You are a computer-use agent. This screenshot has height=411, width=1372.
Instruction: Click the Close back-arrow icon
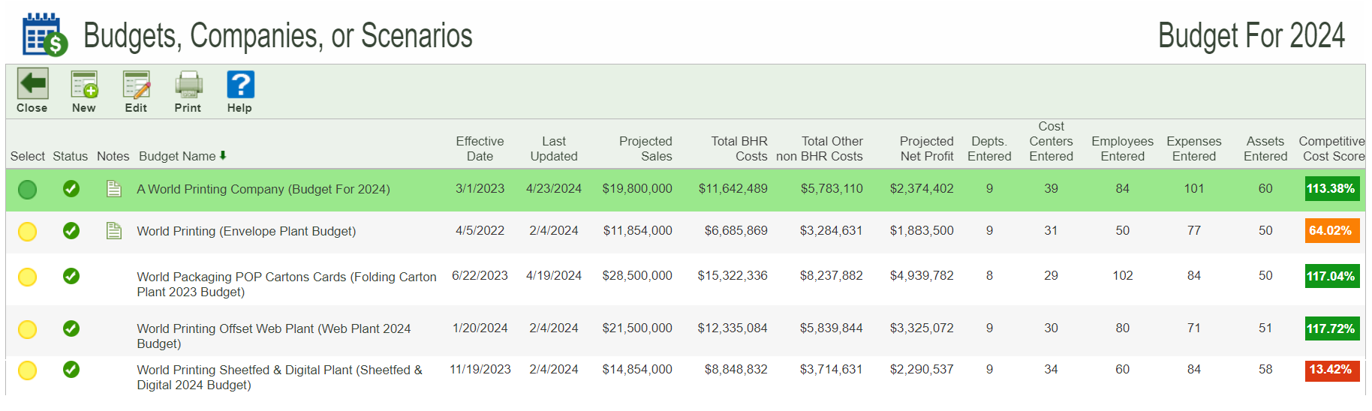point(32,84)
